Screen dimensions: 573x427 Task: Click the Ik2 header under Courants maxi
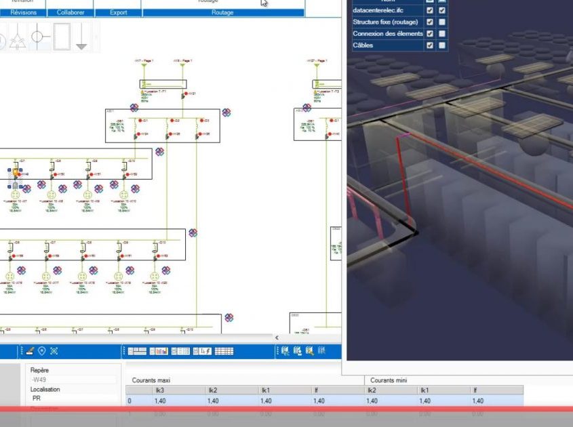coord(232,390)
